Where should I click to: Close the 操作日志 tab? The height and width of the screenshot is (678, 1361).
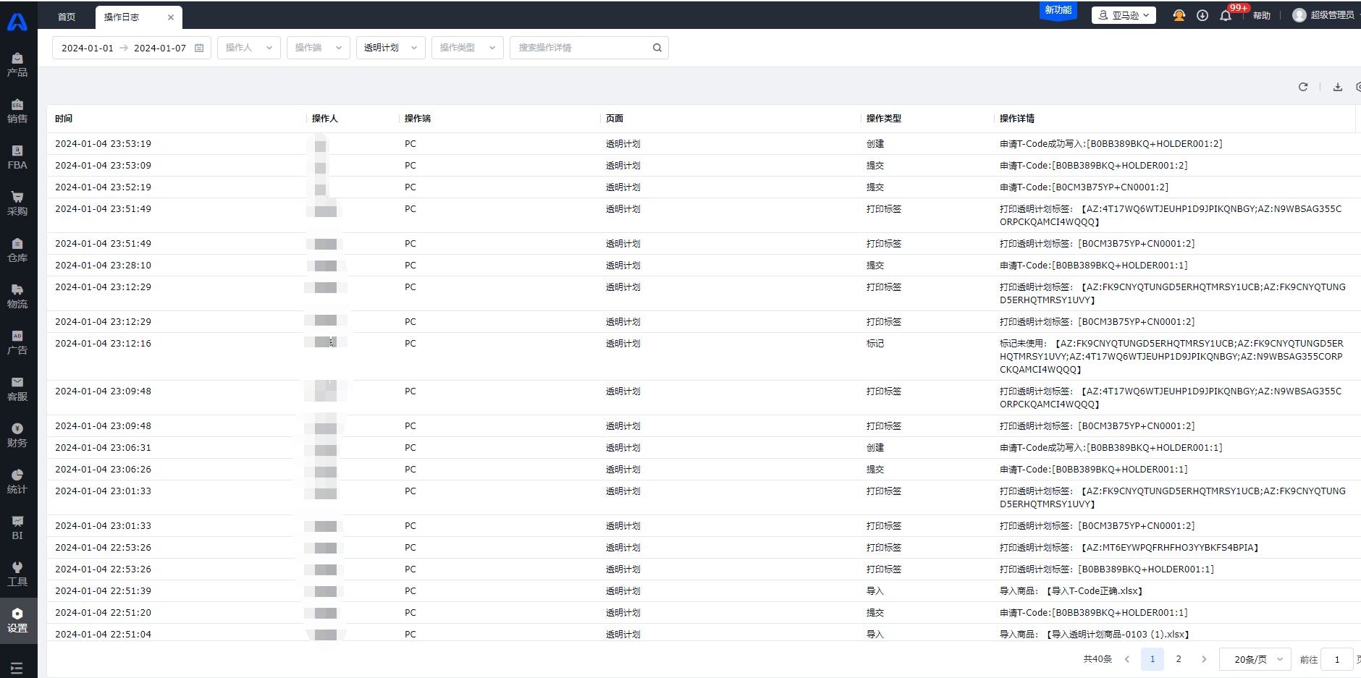point(171,17)
